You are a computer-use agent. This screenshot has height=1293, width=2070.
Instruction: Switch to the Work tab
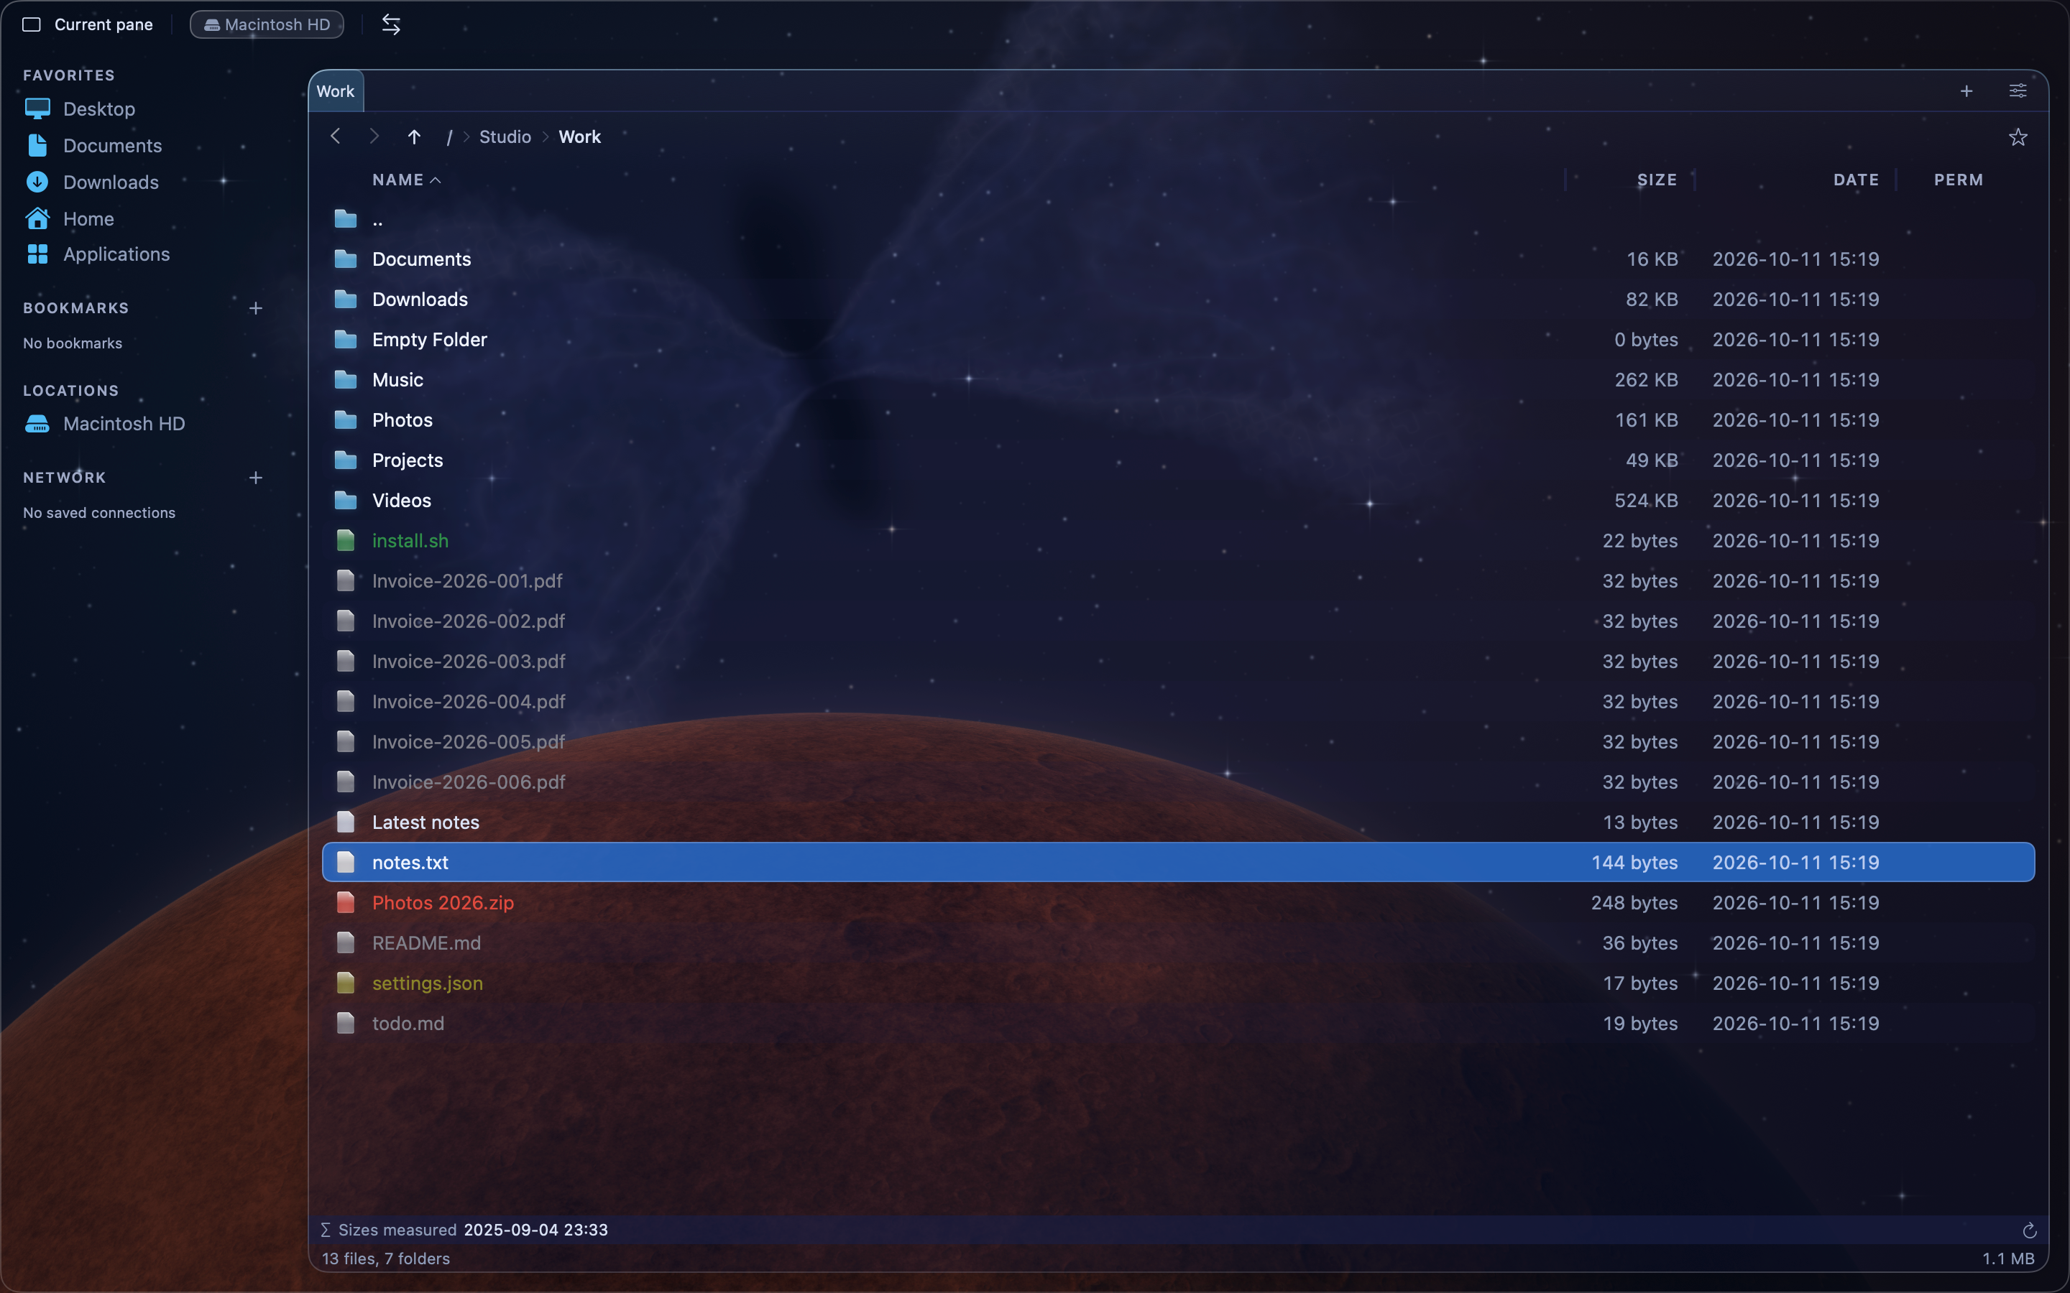pyautogui.click(x=336, y=91)
